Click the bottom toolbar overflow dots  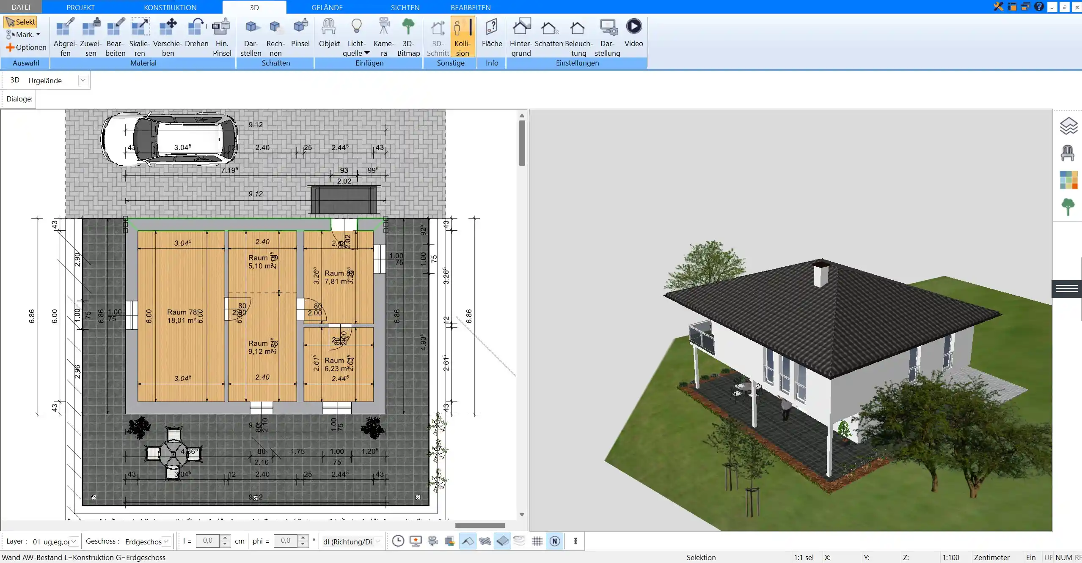click(575, 541)
